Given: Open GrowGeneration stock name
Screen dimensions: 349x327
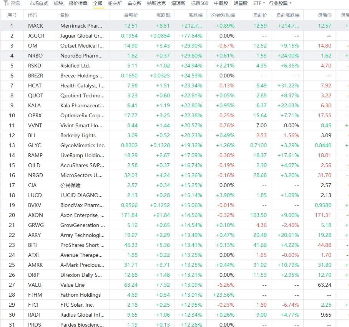Looking at the screenshot, I should coord(83,225).
